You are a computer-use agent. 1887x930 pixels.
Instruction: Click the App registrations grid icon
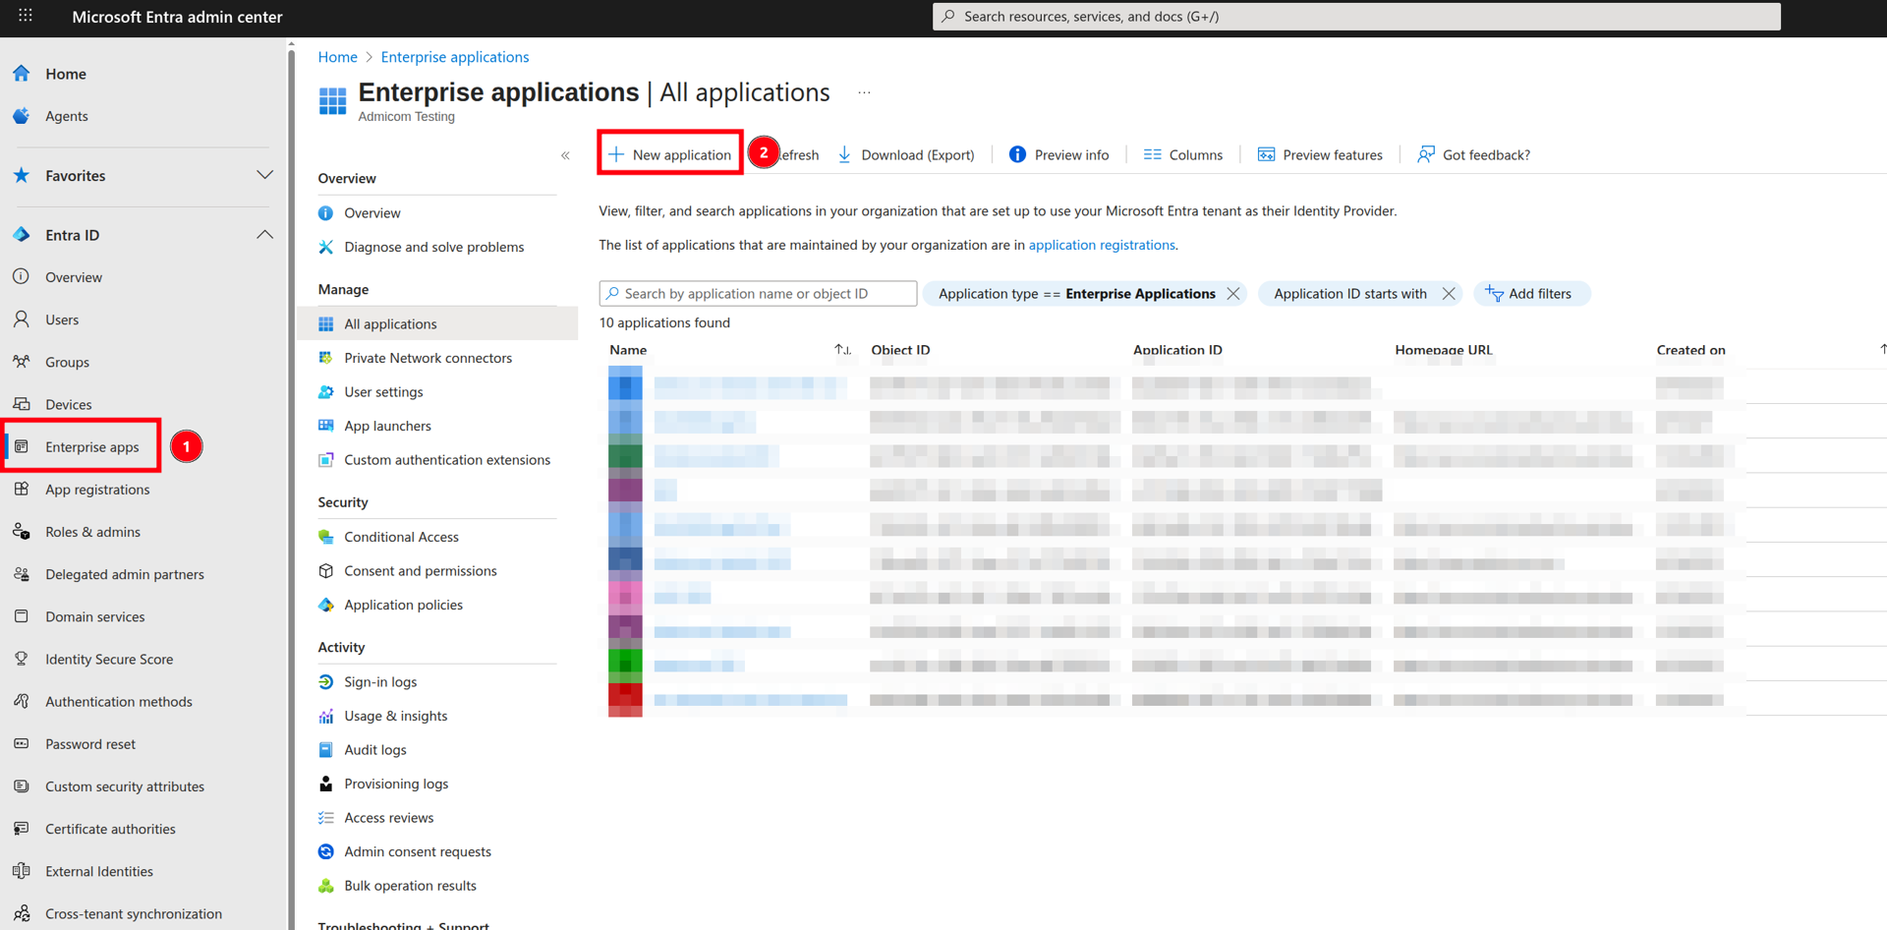(x=22, y=490)
